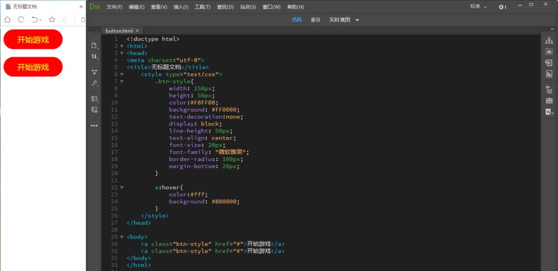Viewport: 558px width, 271px height.
Task: Click the text-decoration:none line 12
Action: coord(206,117)
